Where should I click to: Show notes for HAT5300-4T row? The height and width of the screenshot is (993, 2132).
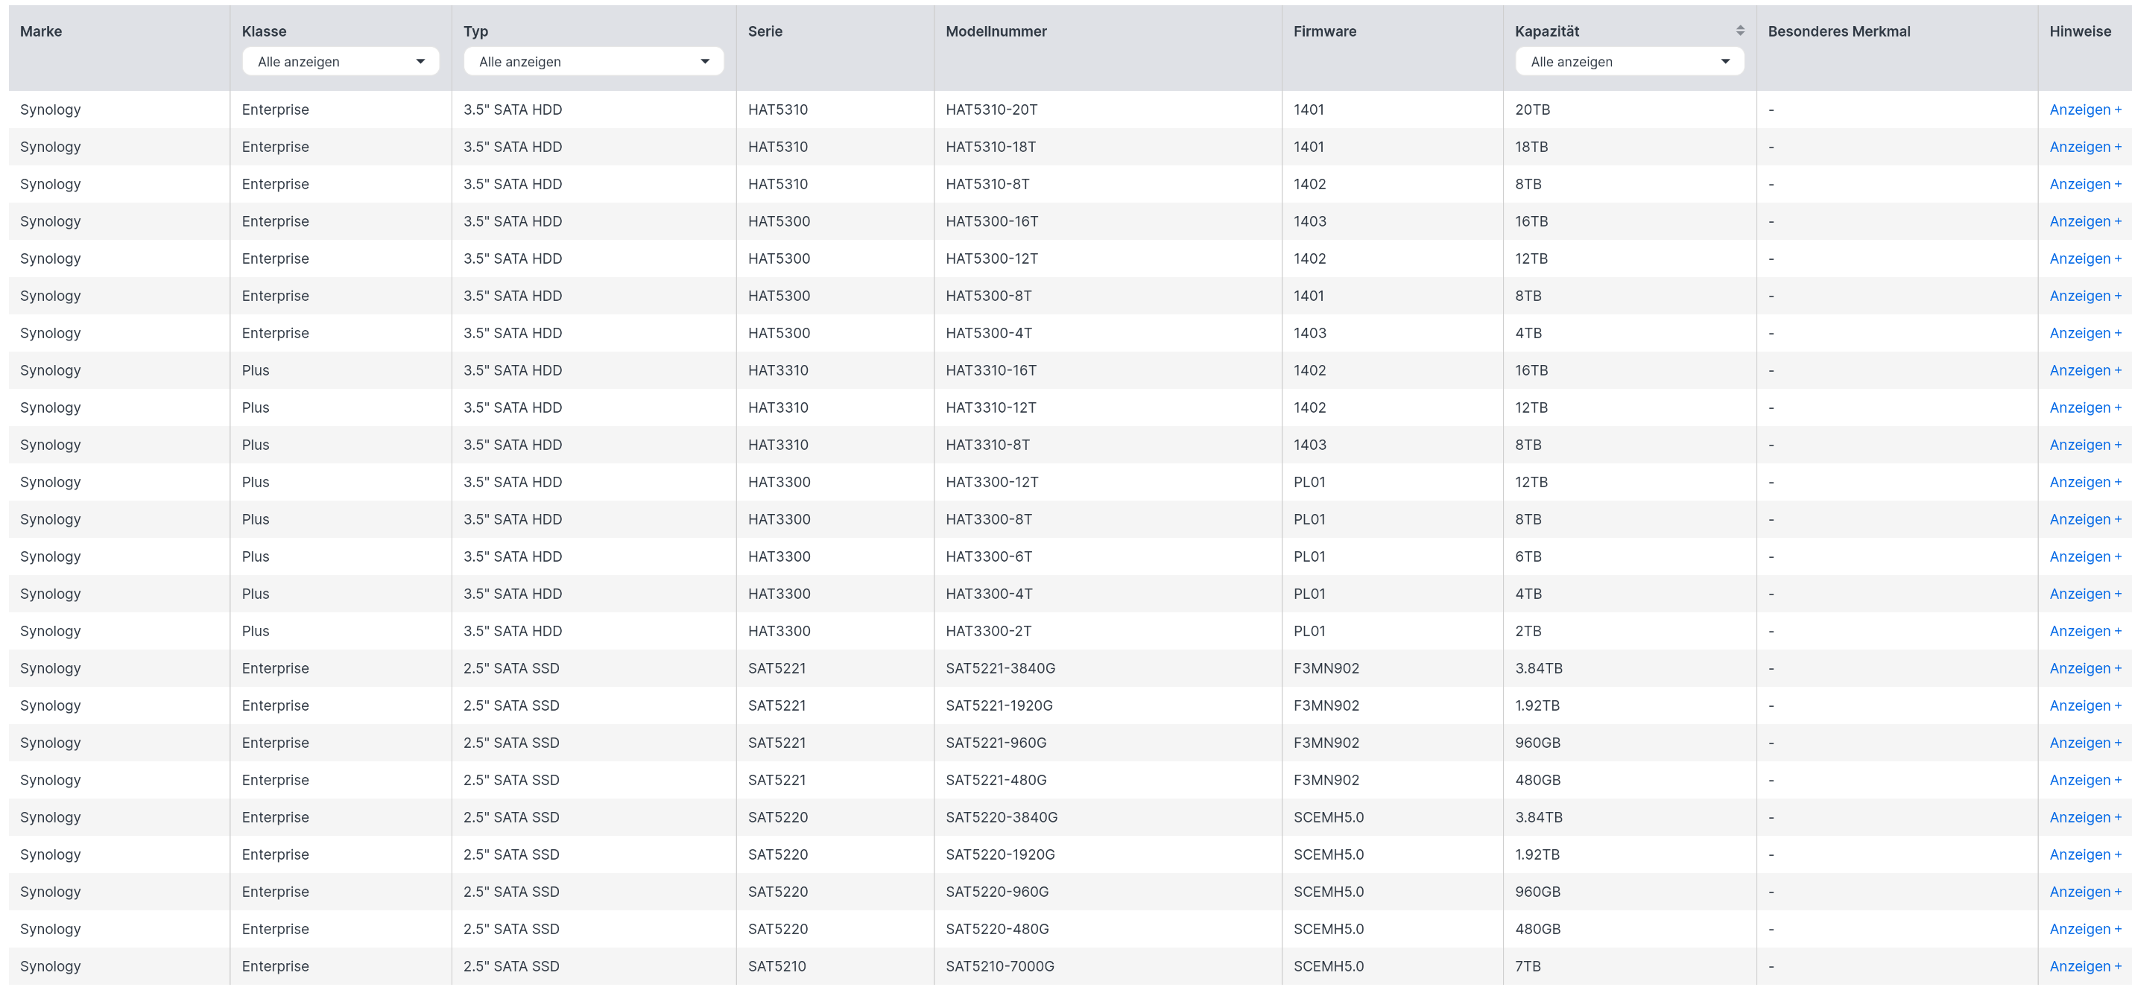[x=2085, y=333]
